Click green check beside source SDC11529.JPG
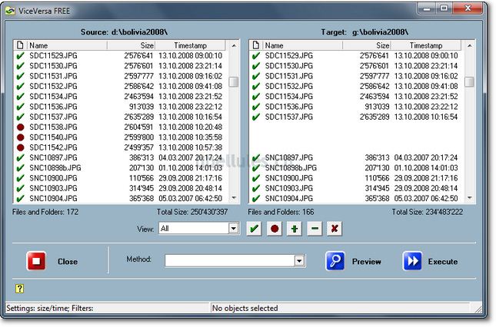 pos(20,56)
